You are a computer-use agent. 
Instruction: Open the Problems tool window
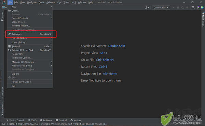coord(46,120)
